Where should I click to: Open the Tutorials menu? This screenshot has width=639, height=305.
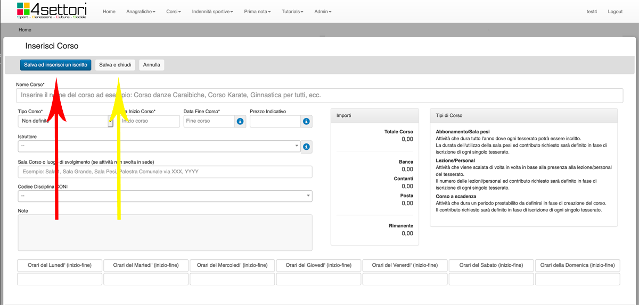pos(292,12)
